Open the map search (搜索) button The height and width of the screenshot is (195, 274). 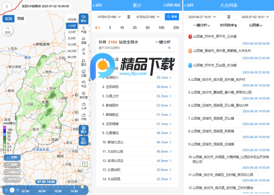(x=8, y=30)
